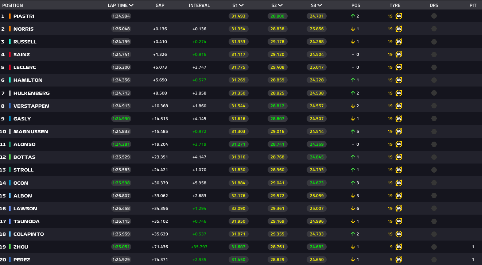The width and height of the screenshot is (482, 265).
Task: Click Ocon's green position-gain arrow
Action: click(353, 183)
